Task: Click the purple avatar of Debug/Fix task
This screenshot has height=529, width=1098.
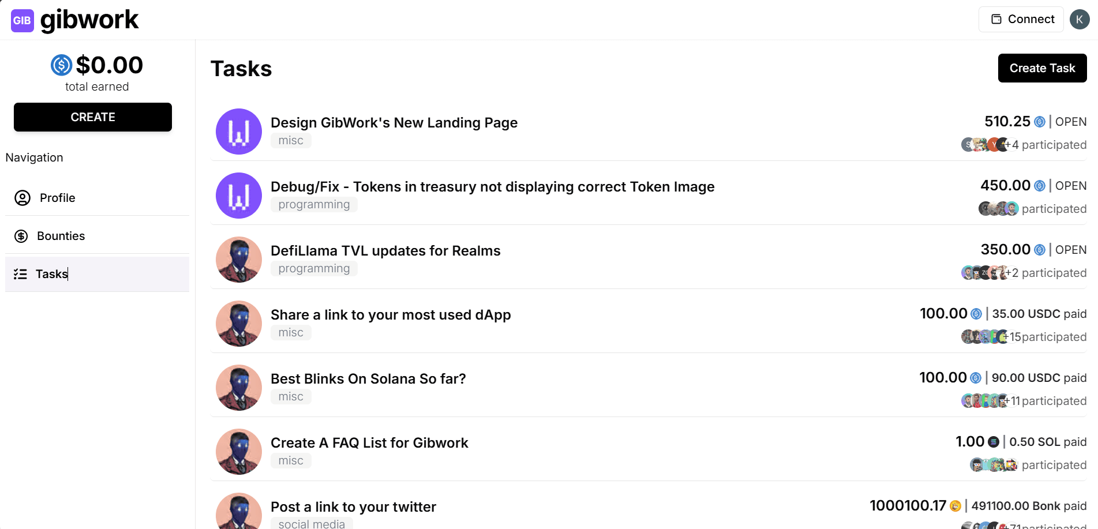Action: pos(239,196)
